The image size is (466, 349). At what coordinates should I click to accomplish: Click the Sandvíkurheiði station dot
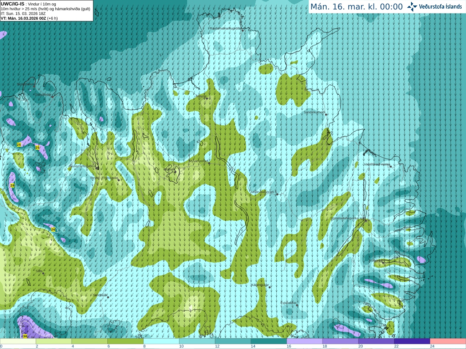tap(326, 115)
